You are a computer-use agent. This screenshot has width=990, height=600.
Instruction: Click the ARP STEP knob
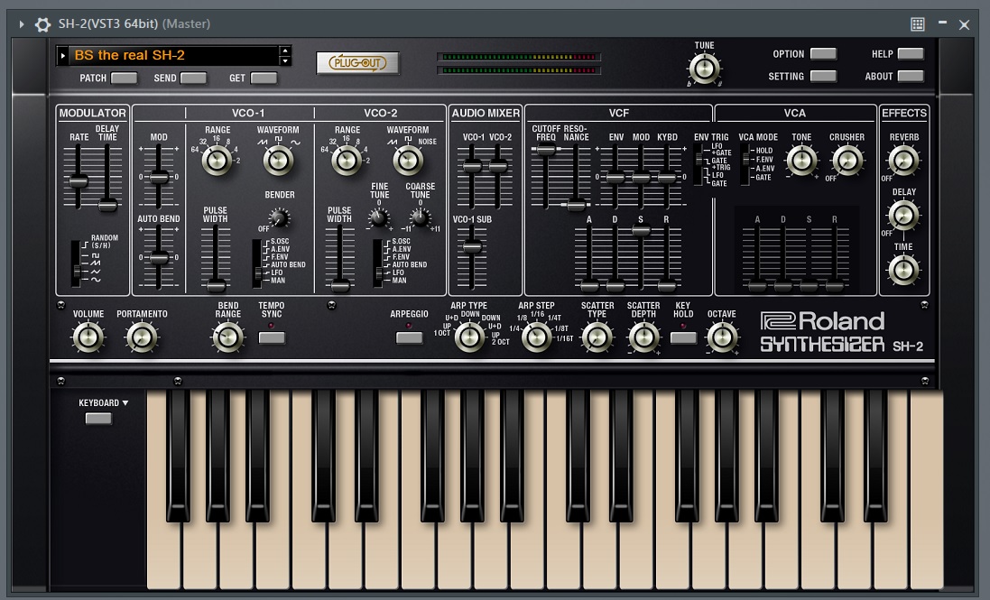537,337
